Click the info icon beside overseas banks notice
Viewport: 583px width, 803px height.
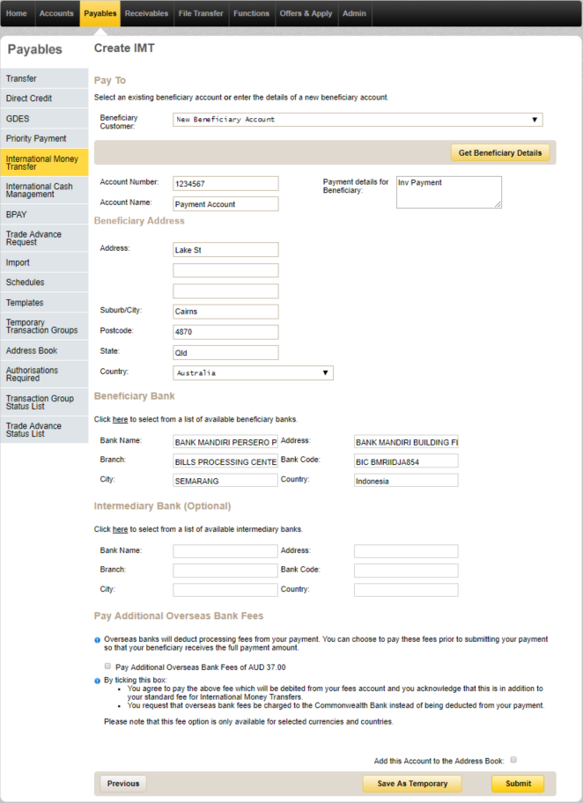[x=97, y=639]
